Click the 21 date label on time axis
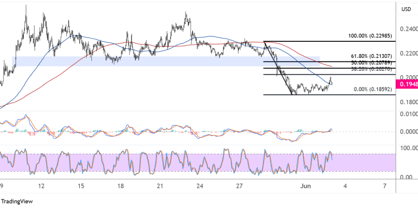 [x=160, y=186]
